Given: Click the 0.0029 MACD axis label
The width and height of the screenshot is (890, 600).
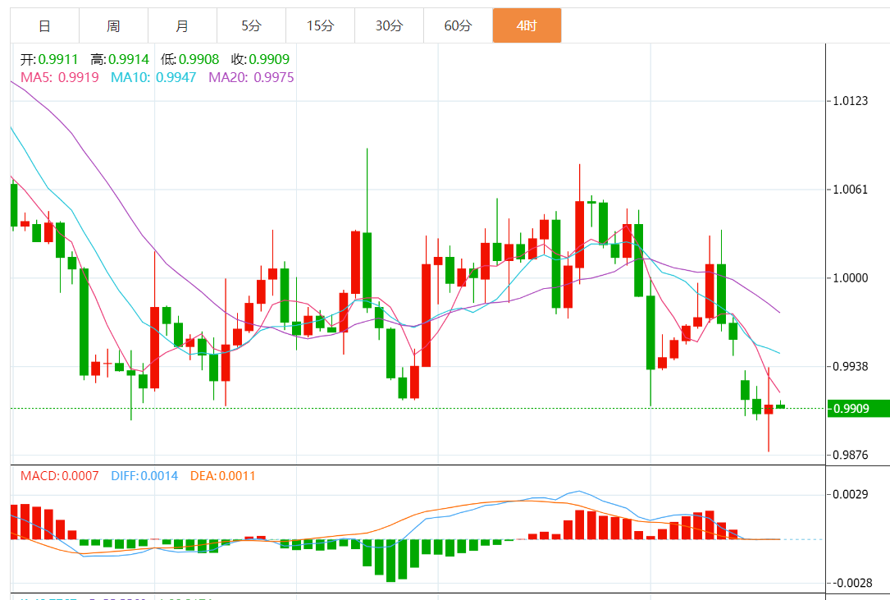Looking at the screenshot, I should coord(851,494).
